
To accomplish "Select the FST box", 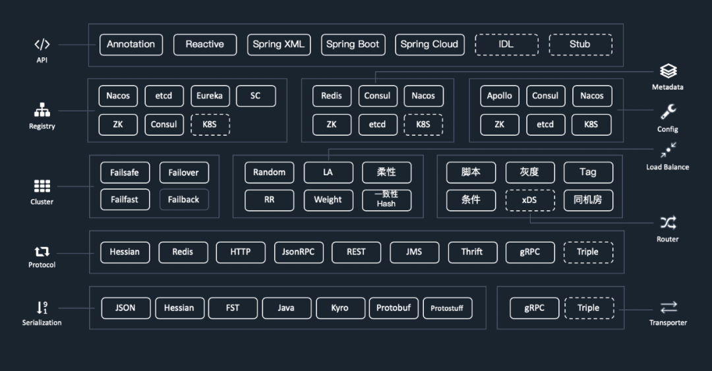I will click(x=233, y=308).
